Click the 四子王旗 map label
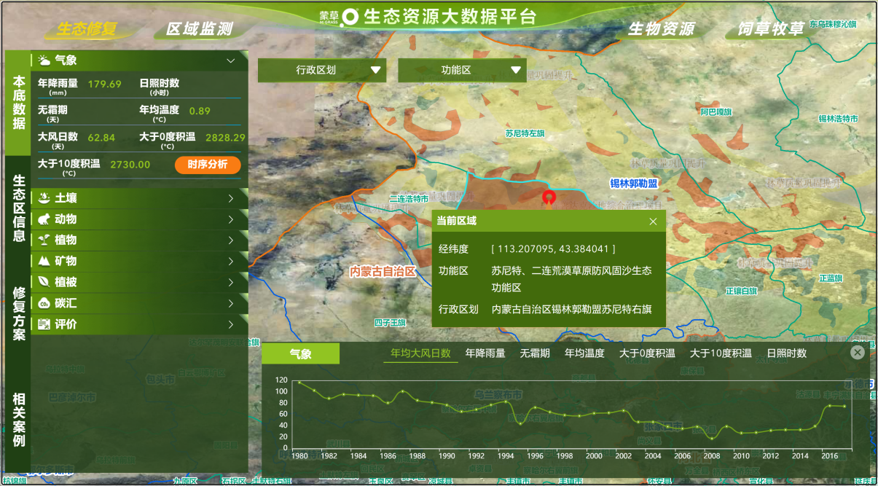The width and height of the screenshot is (878, 486). (x=390, y=322)
